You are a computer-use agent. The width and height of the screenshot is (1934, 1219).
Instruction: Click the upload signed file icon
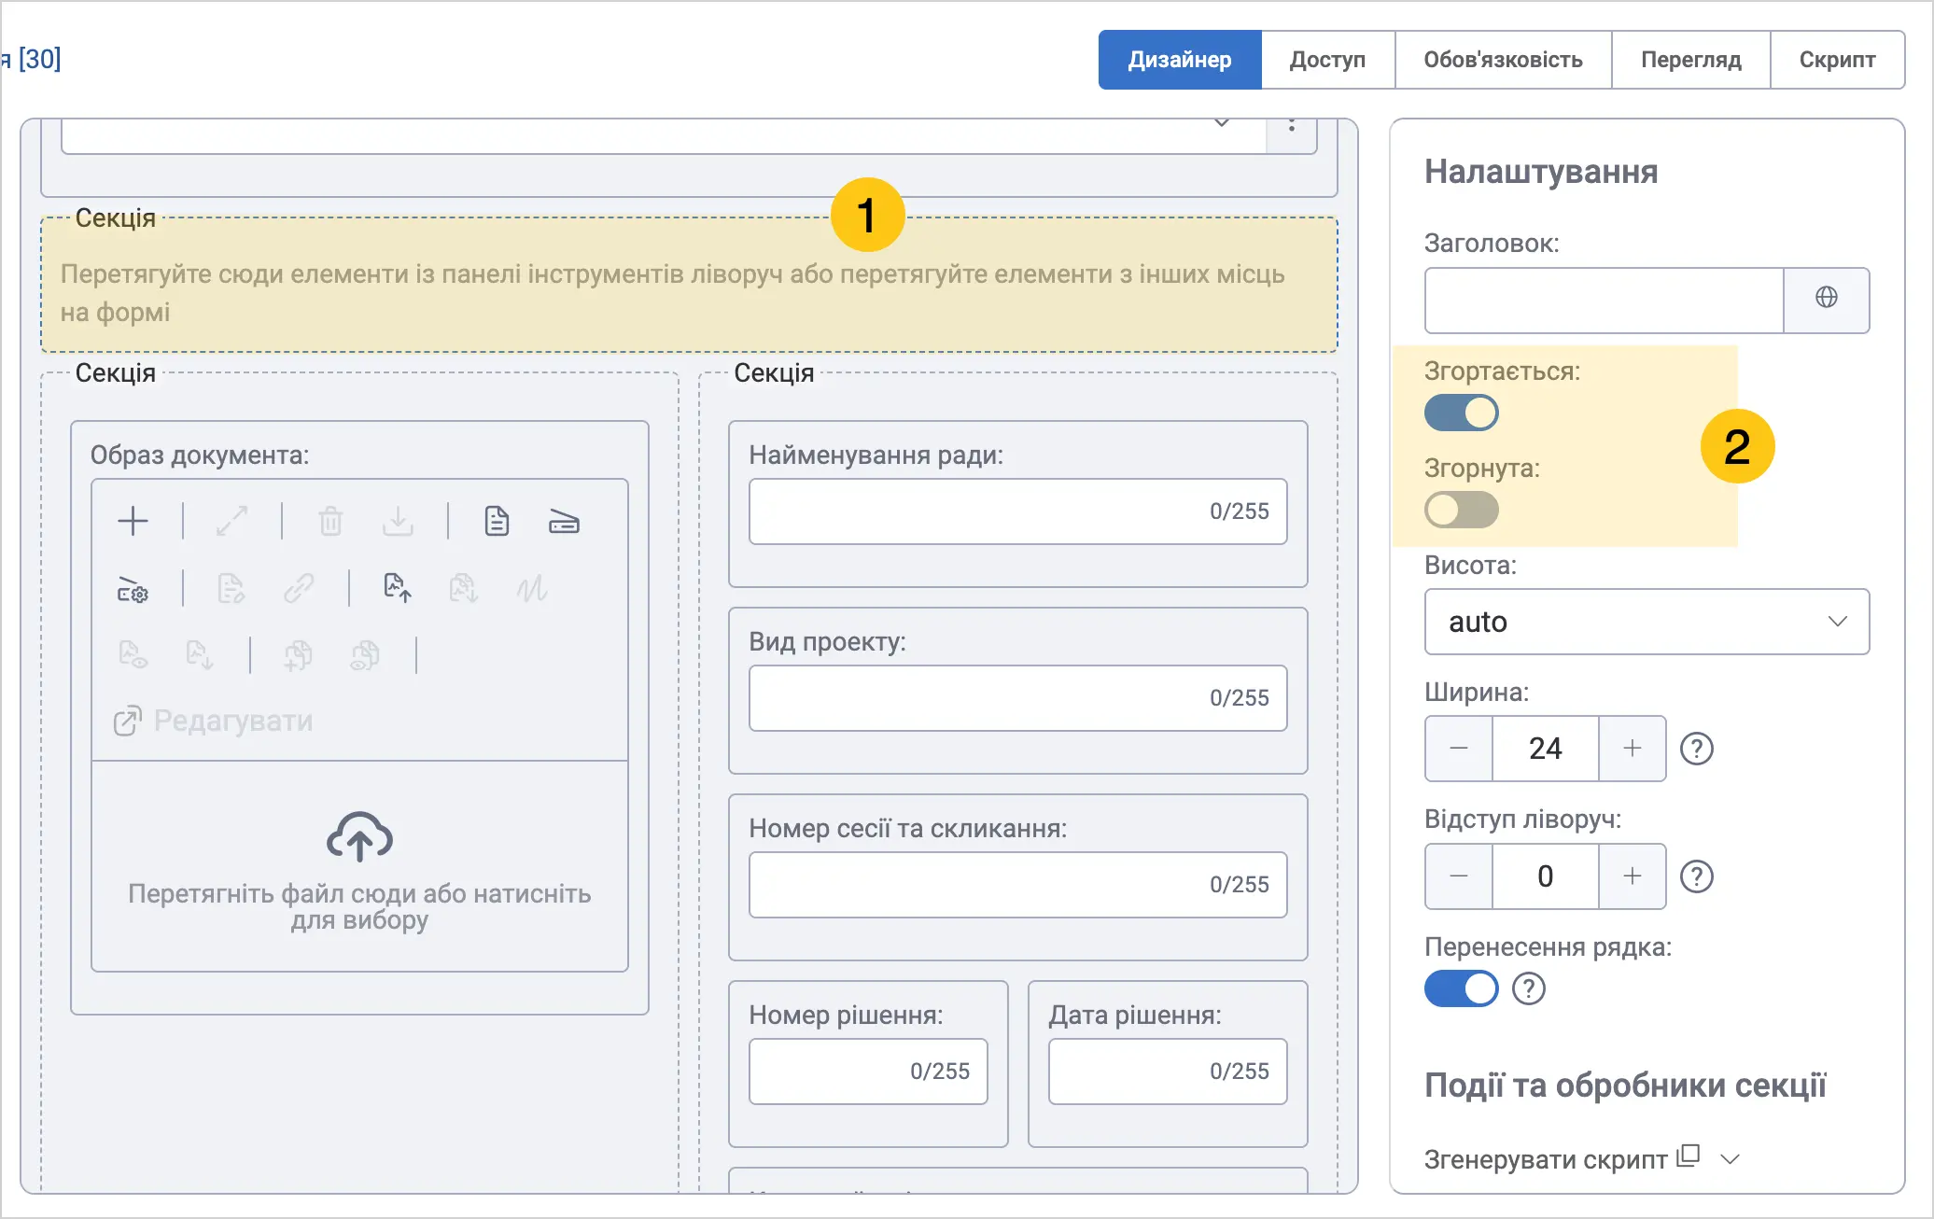pyautogui.click(x=398, y=588)
